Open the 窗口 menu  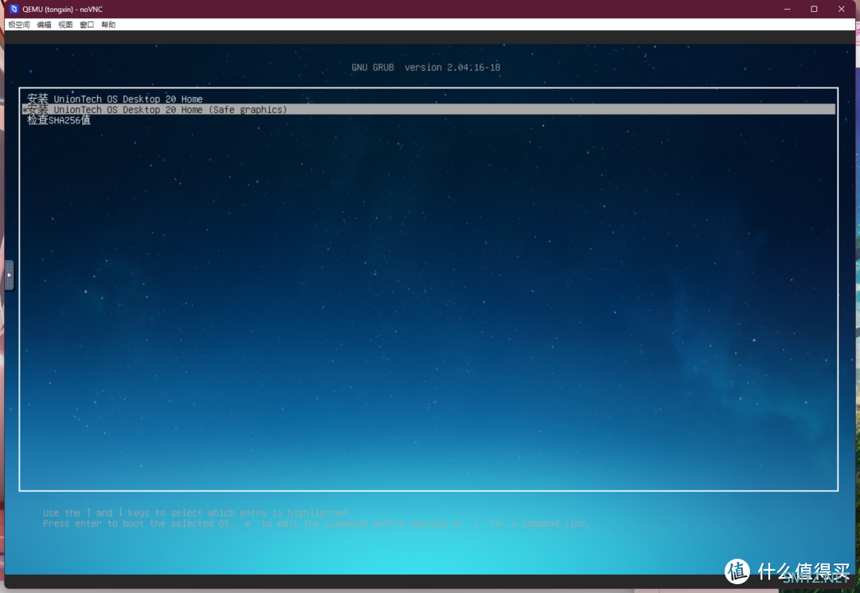click(87, 25)
